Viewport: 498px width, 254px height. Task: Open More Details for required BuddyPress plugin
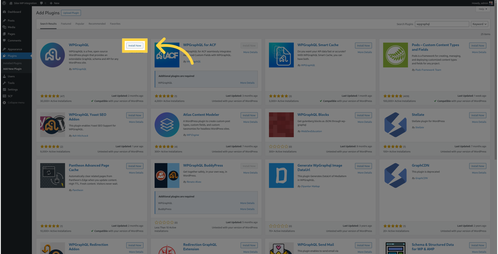247,209
